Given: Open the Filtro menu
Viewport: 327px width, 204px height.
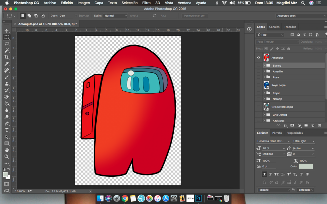Looking at the screenshot, I should [x=146, y=3].
